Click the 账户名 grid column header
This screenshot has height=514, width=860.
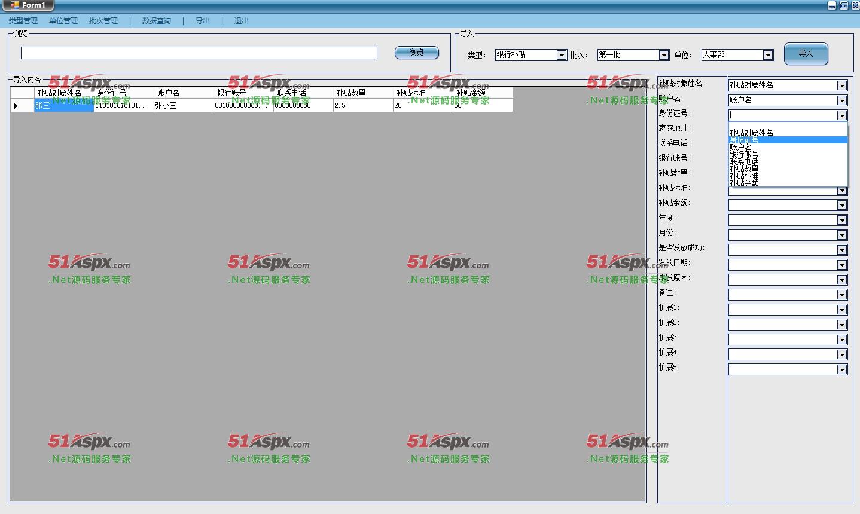(x=184, y=93)
